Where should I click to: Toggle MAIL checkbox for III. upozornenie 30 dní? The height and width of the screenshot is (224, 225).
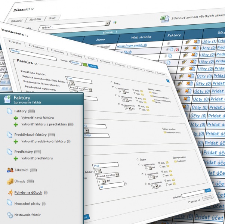tap(166, 181)
